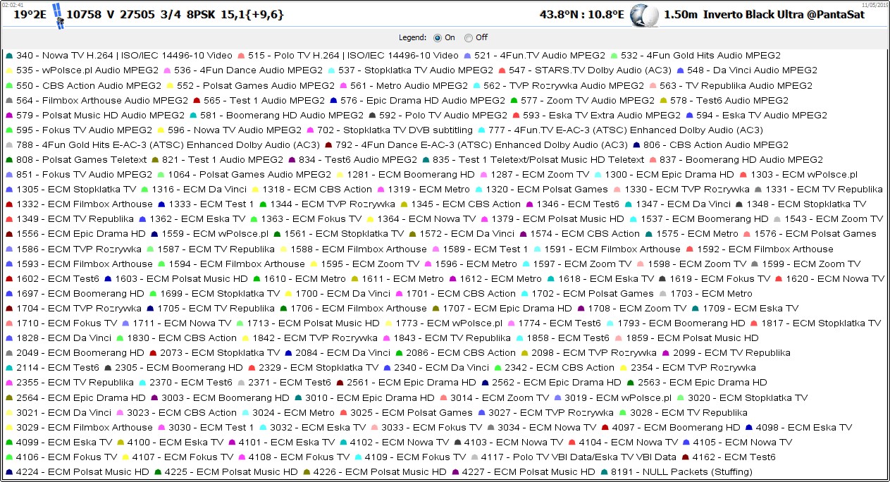890x482 pixels.
Task: Click coordinates 43.8°N : 10.8°E
Action: [581, 14]
